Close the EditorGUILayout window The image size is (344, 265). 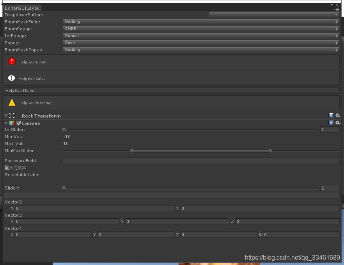click(337, 5)
